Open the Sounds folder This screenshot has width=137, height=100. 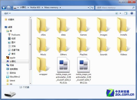pyautogui.click(x=104, y=46)
